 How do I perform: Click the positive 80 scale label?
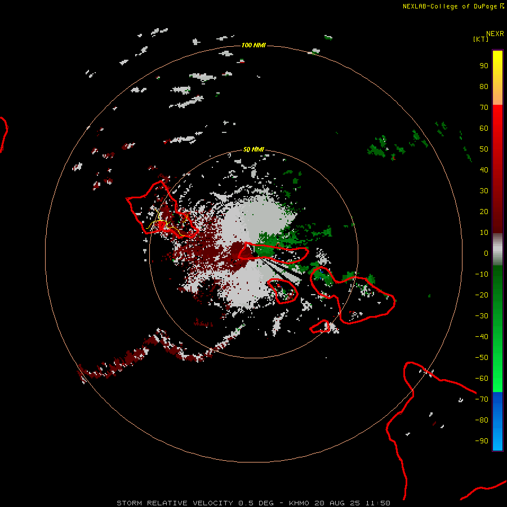click(x=484, y=86)
